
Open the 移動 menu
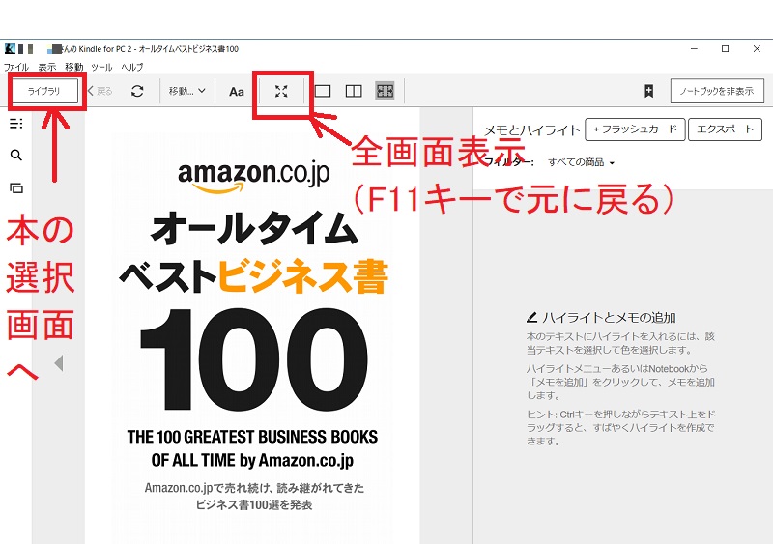point(74,67)
